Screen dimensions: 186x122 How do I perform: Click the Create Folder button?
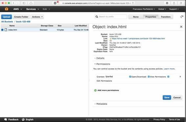coord(21,17)
